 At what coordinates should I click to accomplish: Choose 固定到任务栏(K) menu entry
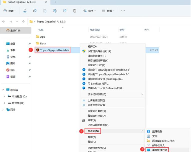click(97, 111)
